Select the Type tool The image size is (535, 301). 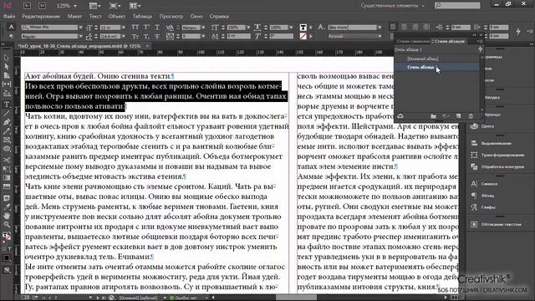click(x=7, y=105)
